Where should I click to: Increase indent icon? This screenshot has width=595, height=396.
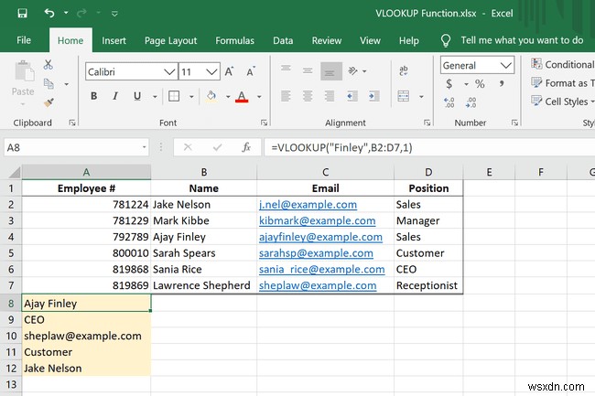(x=374, y=96)
